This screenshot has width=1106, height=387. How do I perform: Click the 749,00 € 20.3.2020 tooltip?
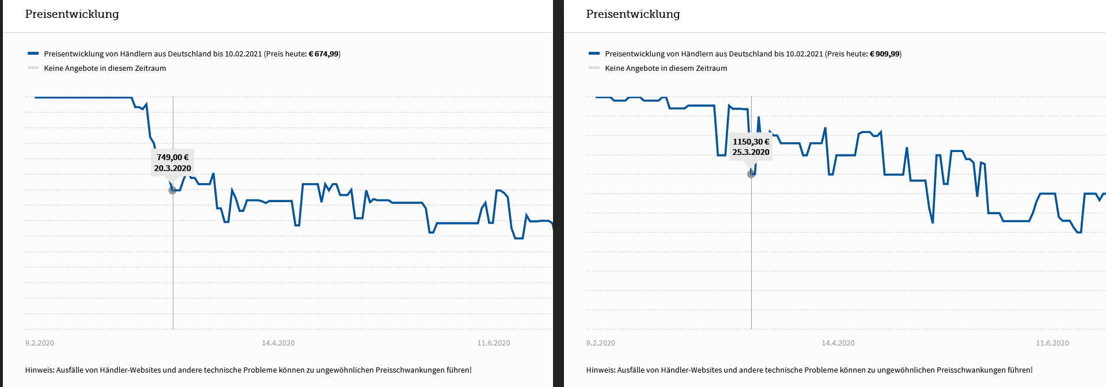click(172, 162)
